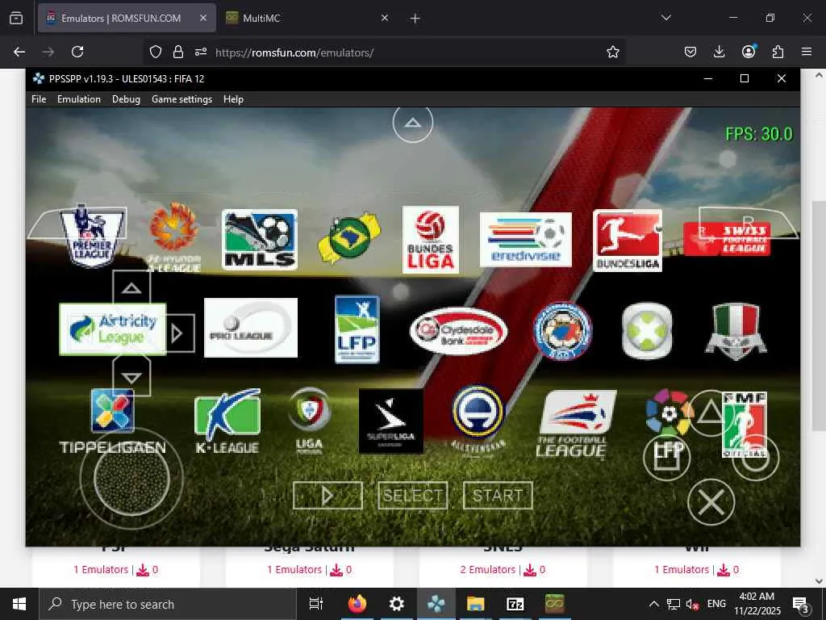Open the Firefox hamburger menu
This screenshot has width=826, height=620.
pyautogui.click(x=807, y=52)
